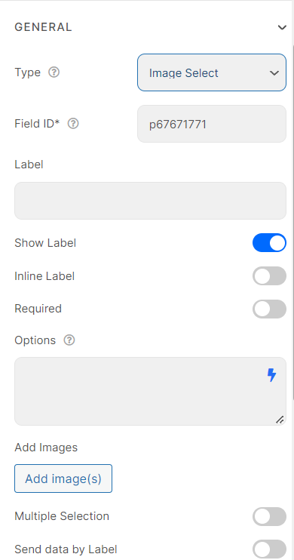Image resolution: width=294 pixels, height=560 pixels.
Task: Click inside the Options text area
Action: [150, 391]
